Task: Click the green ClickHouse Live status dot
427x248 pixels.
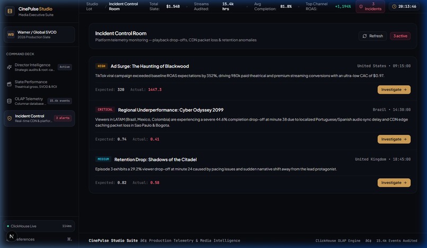Action: (x=8, y=226)
